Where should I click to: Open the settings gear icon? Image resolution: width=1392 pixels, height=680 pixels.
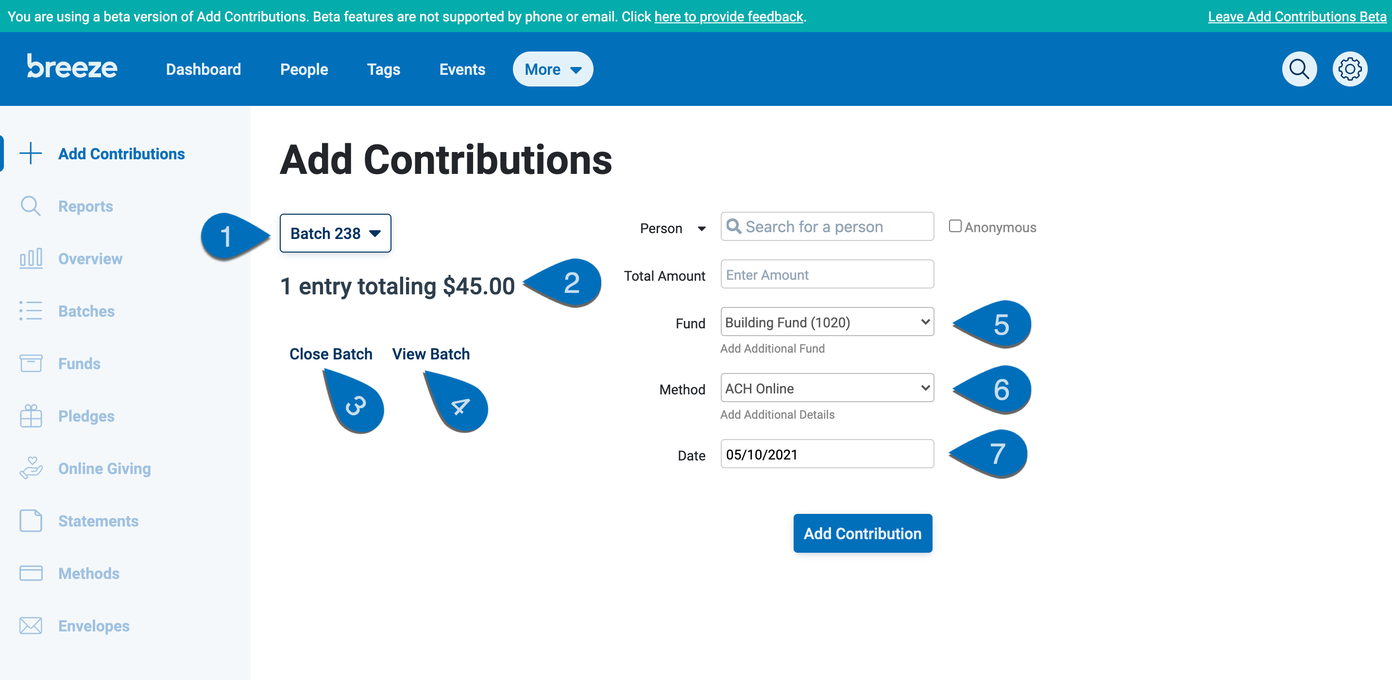(1349, 69)
